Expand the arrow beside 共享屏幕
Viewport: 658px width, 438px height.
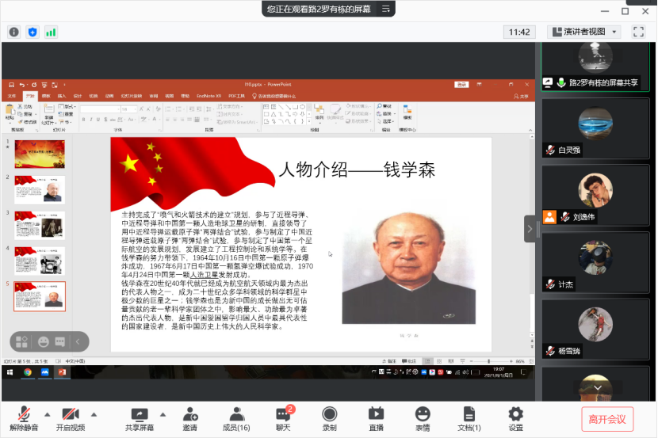(163, 414)
